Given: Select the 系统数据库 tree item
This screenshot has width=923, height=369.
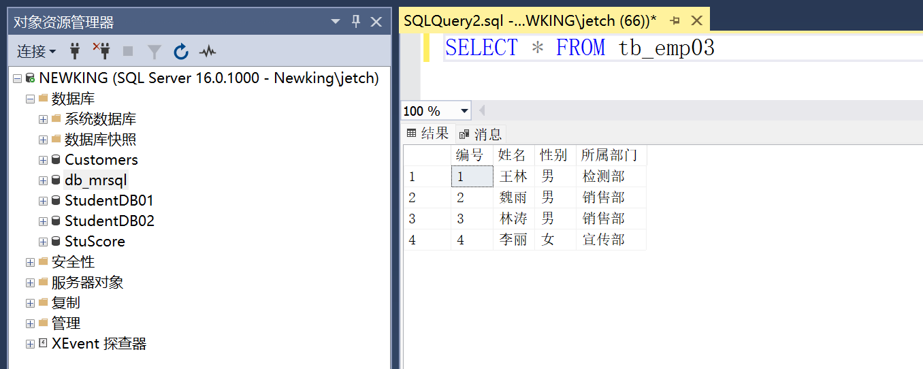Looking at the screenshot, I should tap(100, 119).
